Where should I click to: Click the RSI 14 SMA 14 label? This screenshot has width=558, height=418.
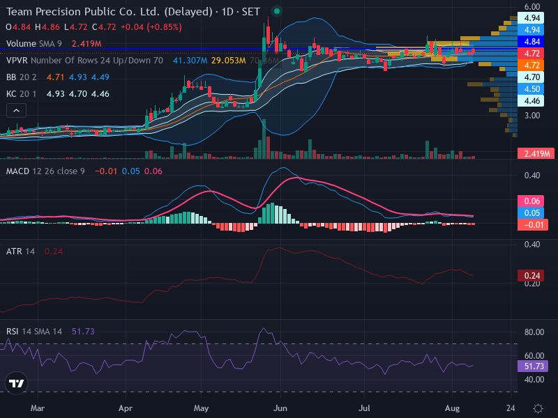click(33, 332)
